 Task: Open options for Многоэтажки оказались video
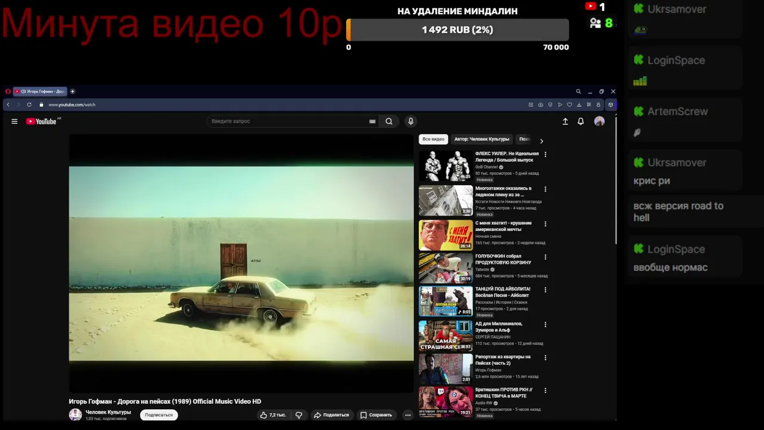[545, 189]
